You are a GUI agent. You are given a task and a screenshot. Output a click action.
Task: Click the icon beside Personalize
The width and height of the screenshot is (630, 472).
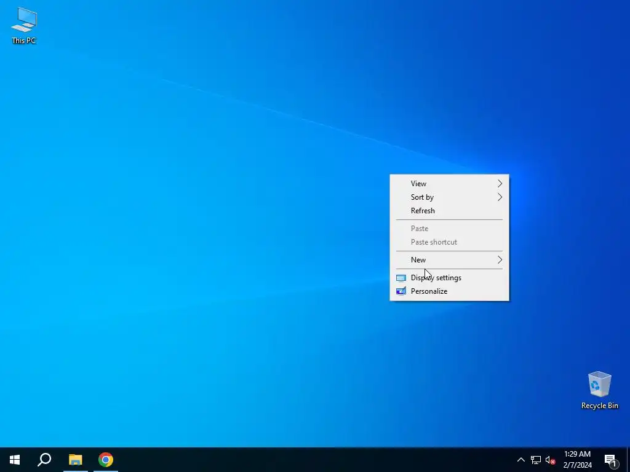[401, 291]
